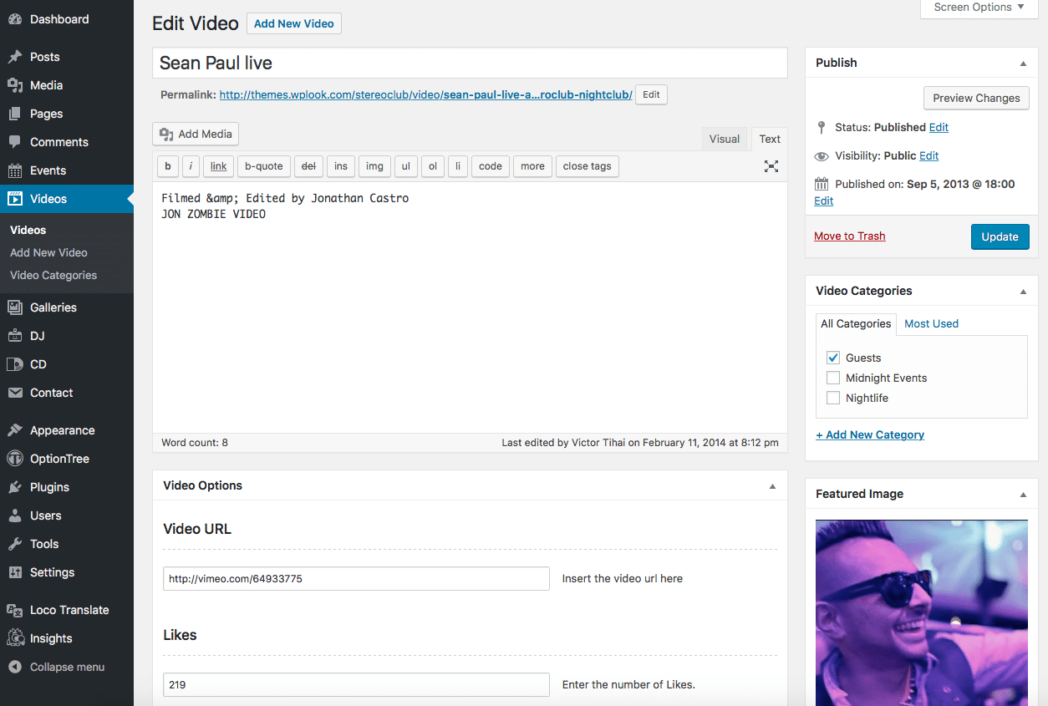Select the Most Used tab
1048x706 pixels.
tap(931, 324)
